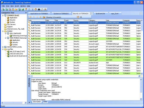Viewport: 144px width, 108px height.
Task: Click the export log document icon
Action: point(42,9)
